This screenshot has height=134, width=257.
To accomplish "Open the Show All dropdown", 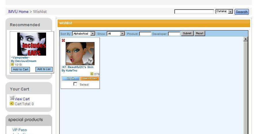I will click(116, 34).
